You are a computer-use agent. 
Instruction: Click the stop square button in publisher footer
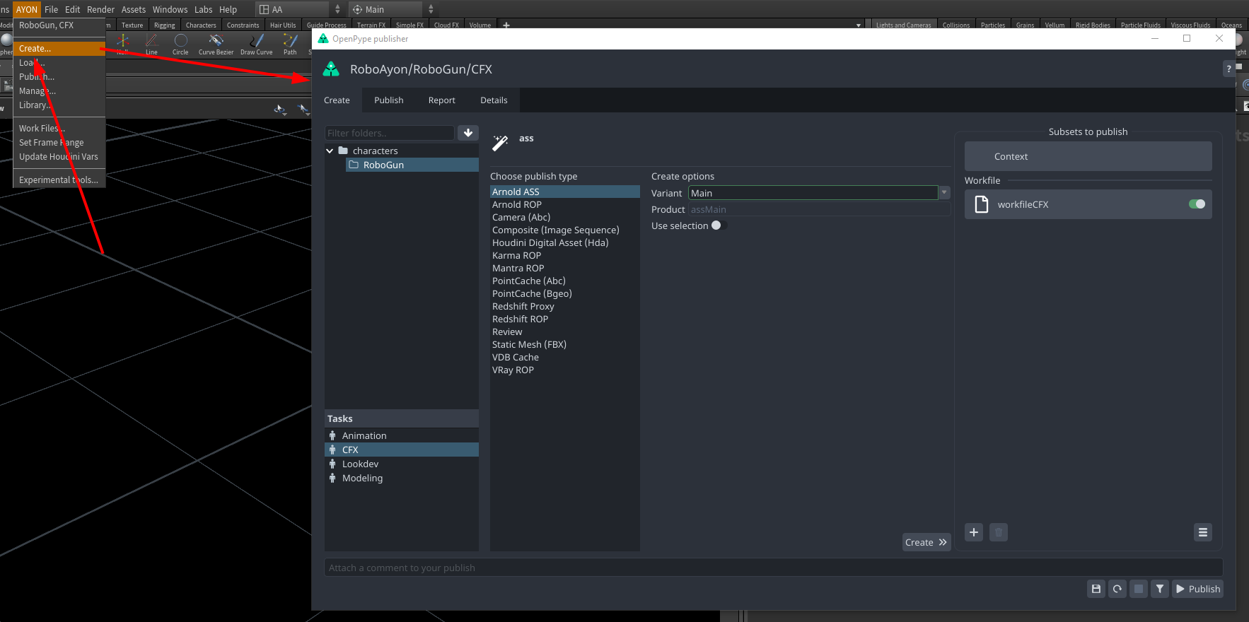tap(1139, 589)
